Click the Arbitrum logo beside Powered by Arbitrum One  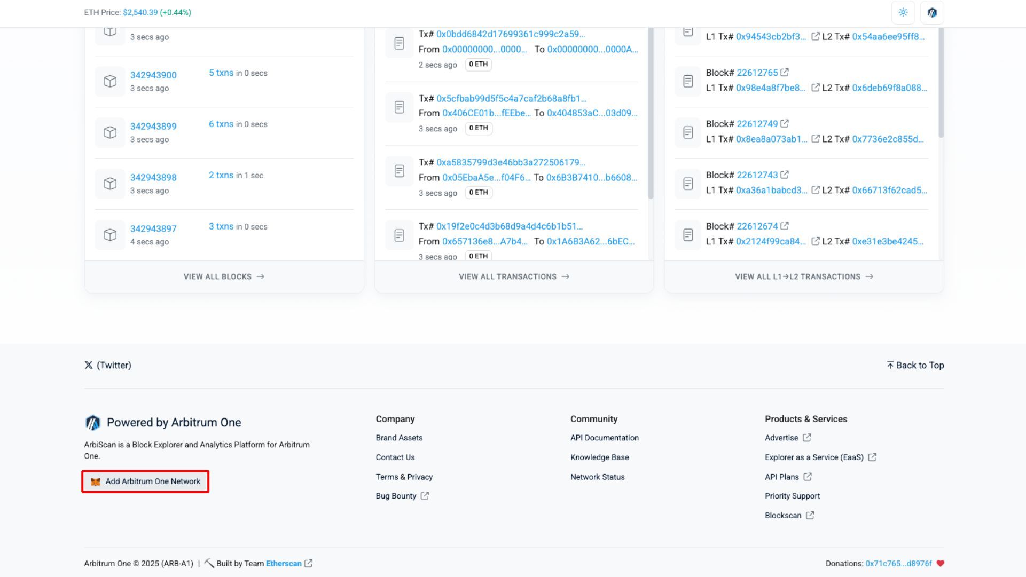[92, 423]
